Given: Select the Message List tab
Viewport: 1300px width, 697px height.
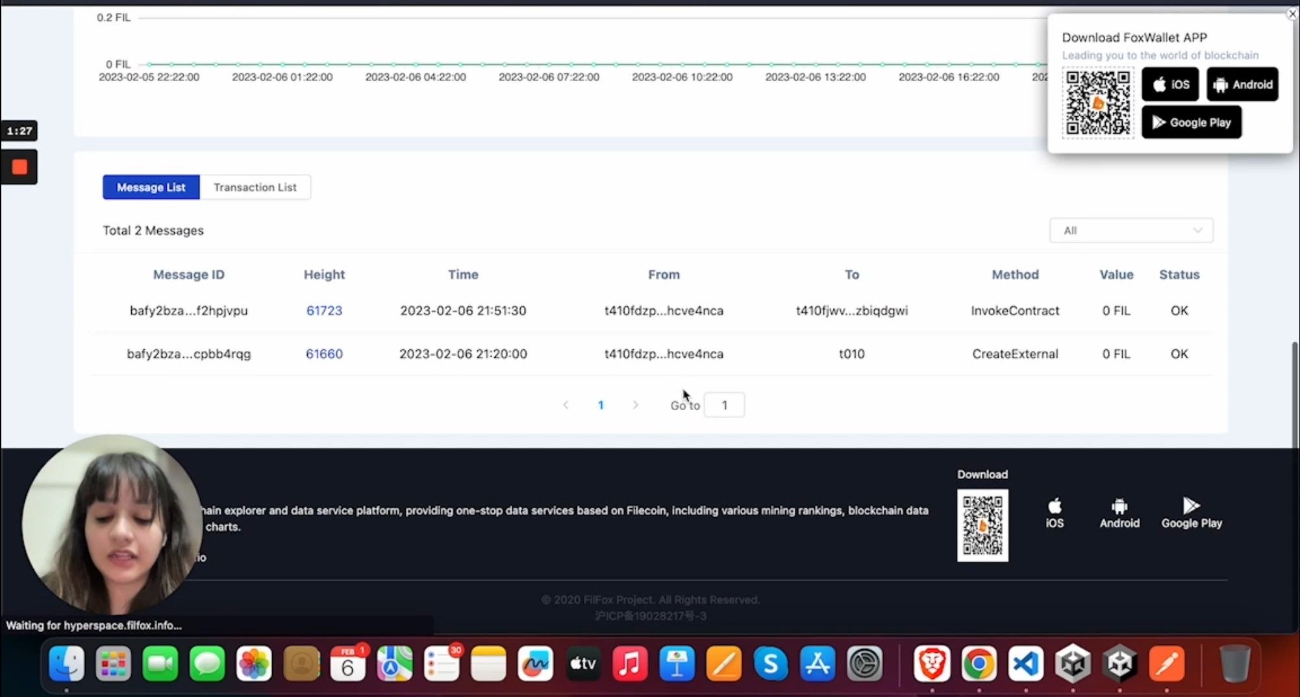Looking at the screenshot, I should click(x=151, y=187).
